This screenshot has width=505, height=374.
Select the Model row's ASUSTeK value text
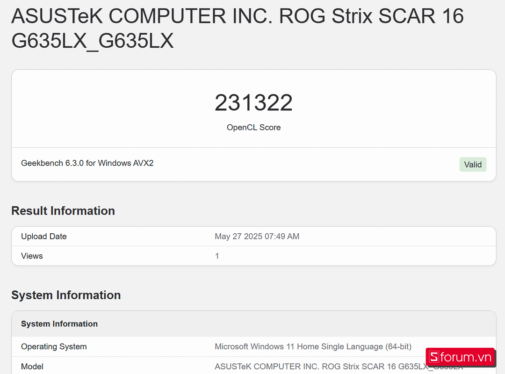click(339, 367)
